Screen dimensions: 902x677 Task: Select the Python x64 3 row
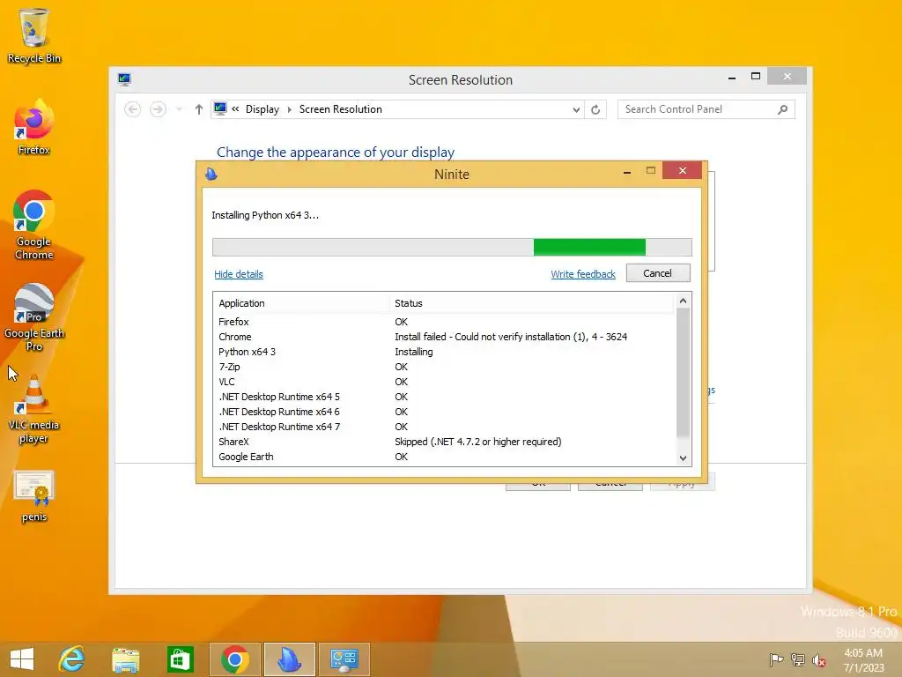pos(444,352)
